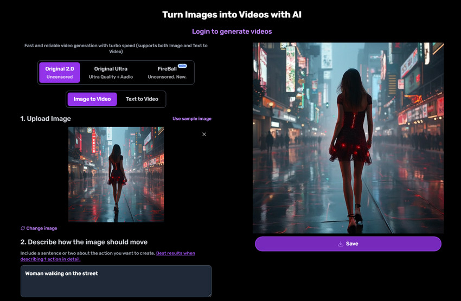Click the '1. Upload Image' heading

pos(46,118)
